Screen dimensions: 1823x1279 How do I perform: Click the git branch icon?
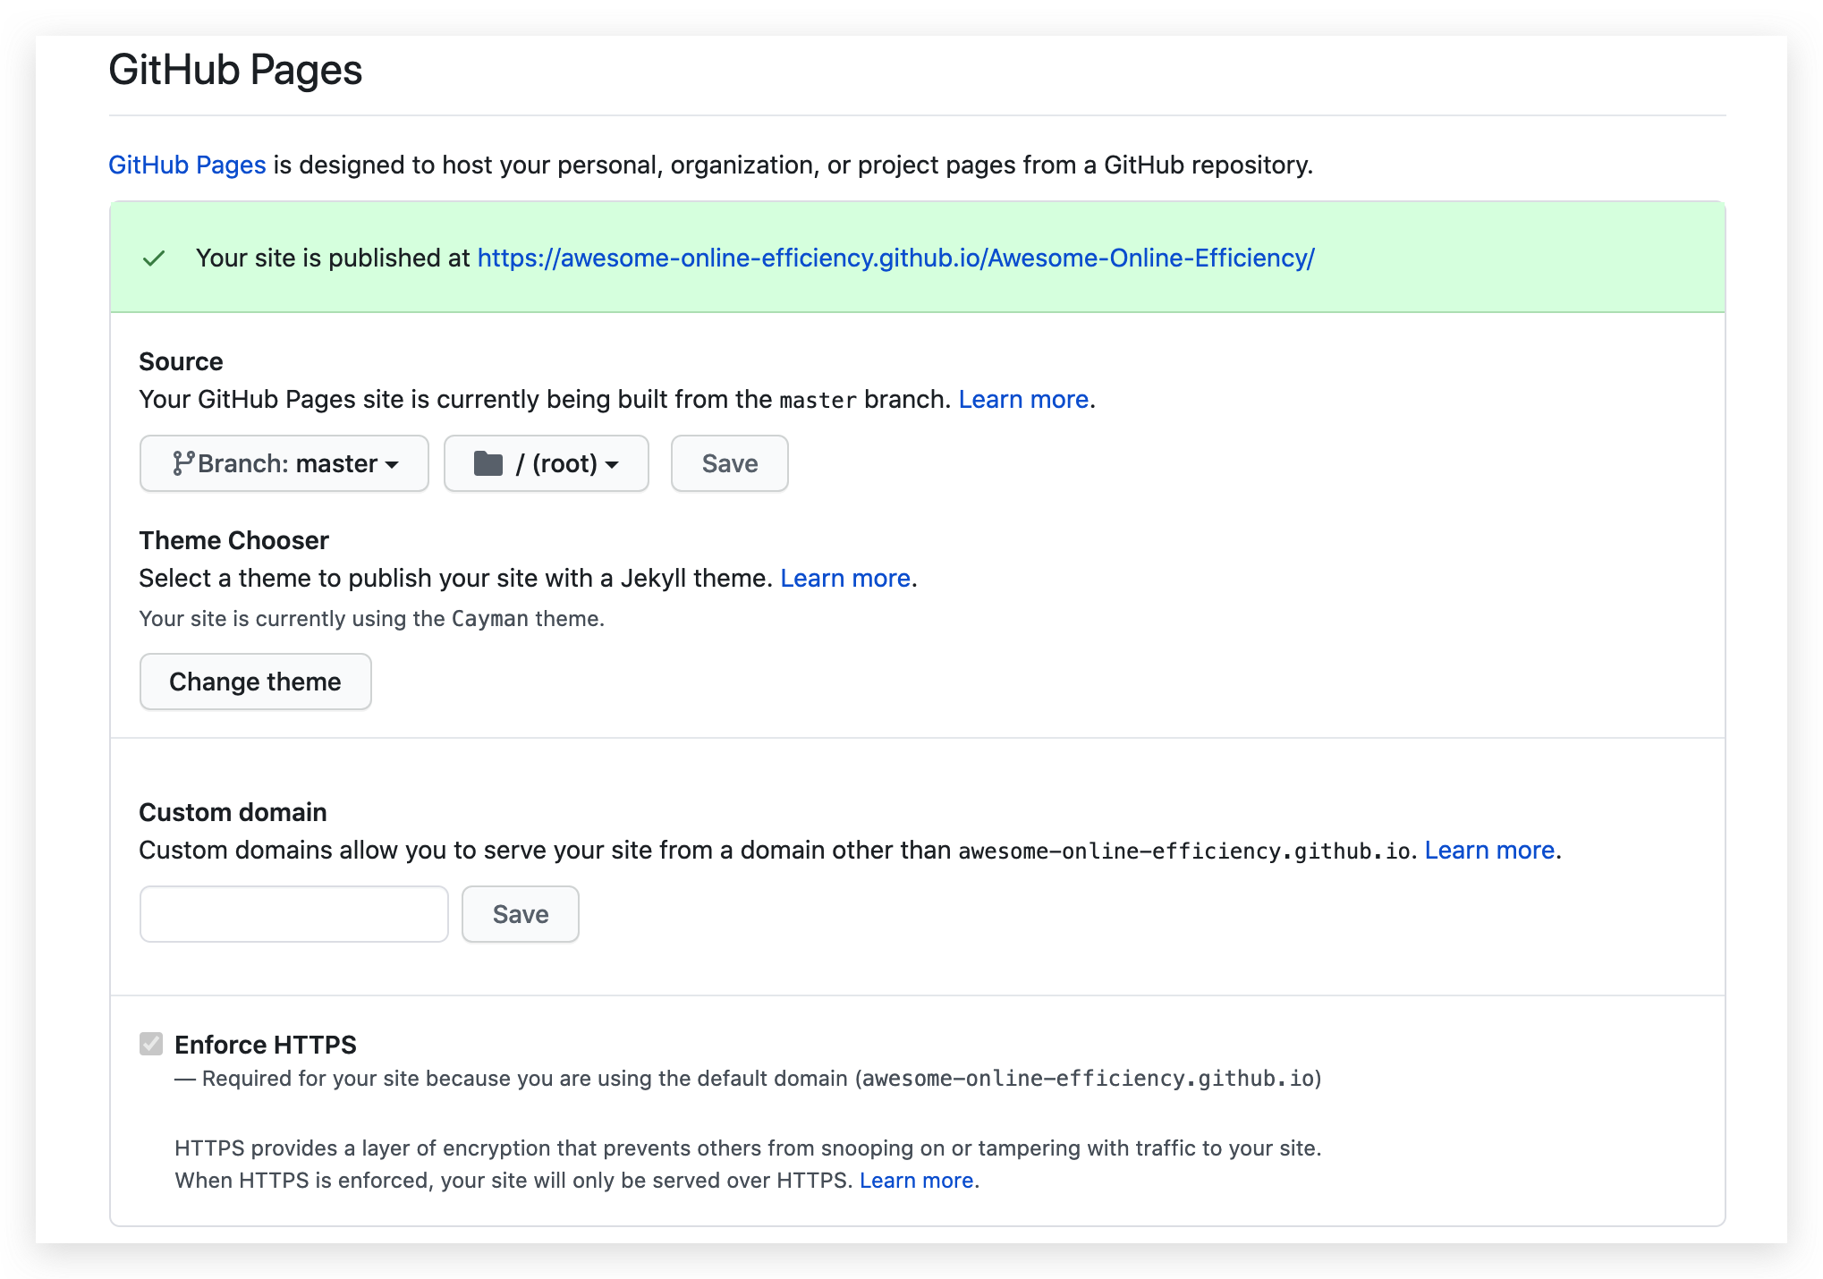[182, 463]
